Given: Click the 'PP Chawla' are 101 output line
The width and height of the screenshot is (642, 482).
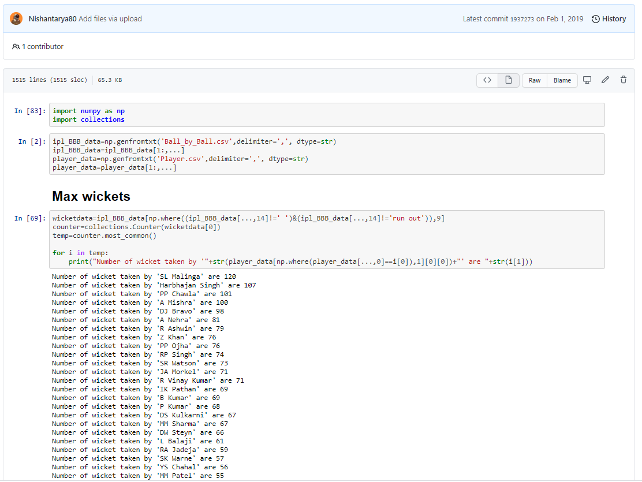Looking at the screenshot, I should 142,294.
